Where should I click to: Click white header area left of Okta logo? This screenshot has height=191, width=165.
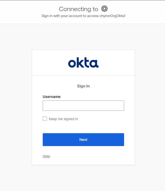tap(49, 63)
